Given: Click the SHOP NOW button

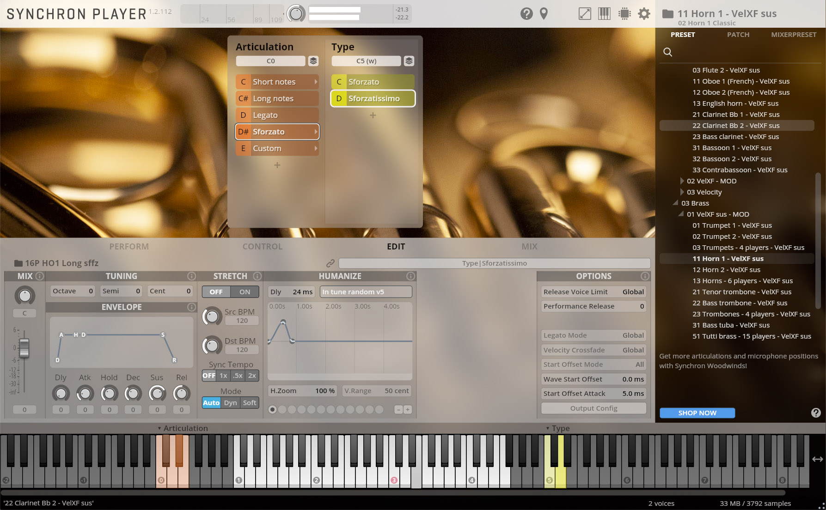Looking at the screenshot, I should coord(697,413).
